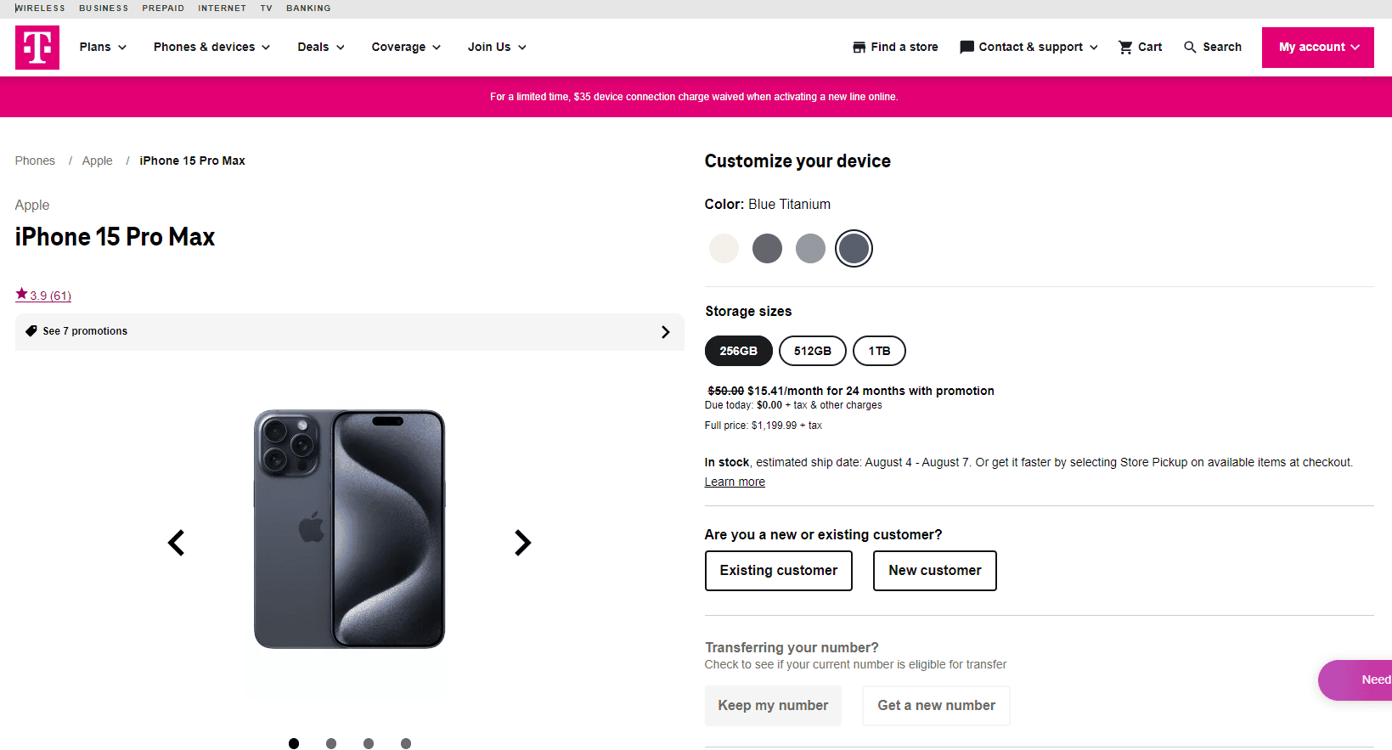This screenshot has height=750, width=1392.
Task: Click the New customer button
Action: pos(934,571)
